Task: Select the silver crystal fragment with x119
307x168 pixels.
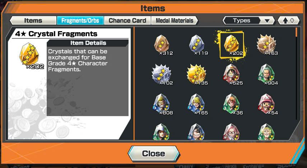Action: point(197,45)
